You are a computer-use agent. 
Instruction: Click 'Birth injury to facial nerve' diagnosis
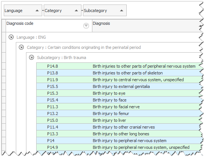[x=116, y=107]
